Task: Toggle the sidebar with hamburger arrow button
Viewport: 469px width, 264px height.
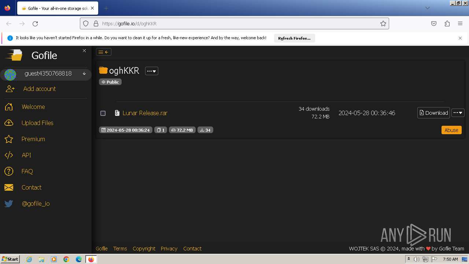Action: pyautogui.click(x=104, y=52)
